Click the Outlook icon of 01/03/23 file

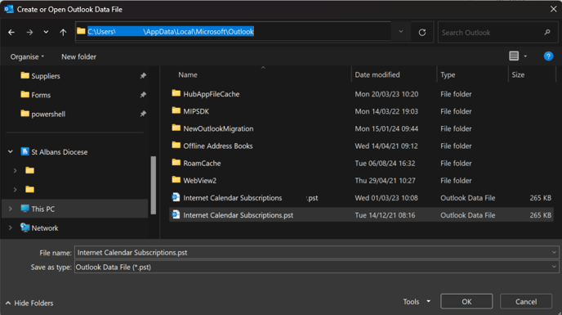176,197
